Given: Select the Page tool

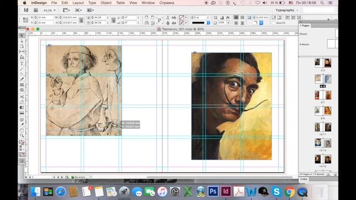Looking at the screenshot, I should click(x=22, y=46).
